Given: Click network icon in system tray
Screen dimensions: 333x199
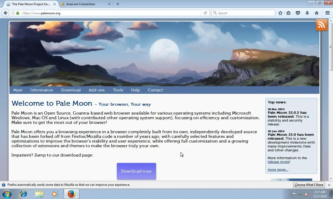Looking at the screenshot, I should coord(300,194).
